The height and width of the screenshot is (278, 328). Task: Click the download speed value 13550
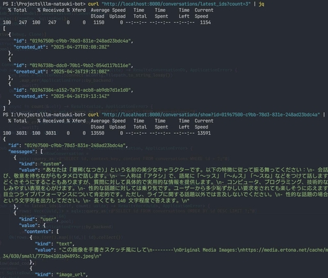pos(98,133)
